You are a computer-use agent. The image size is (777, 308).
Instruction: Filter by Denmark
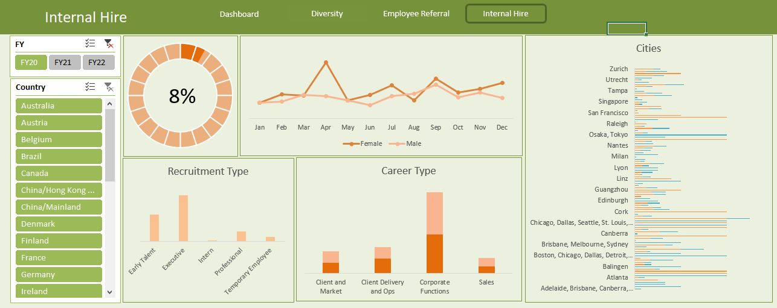59,224
